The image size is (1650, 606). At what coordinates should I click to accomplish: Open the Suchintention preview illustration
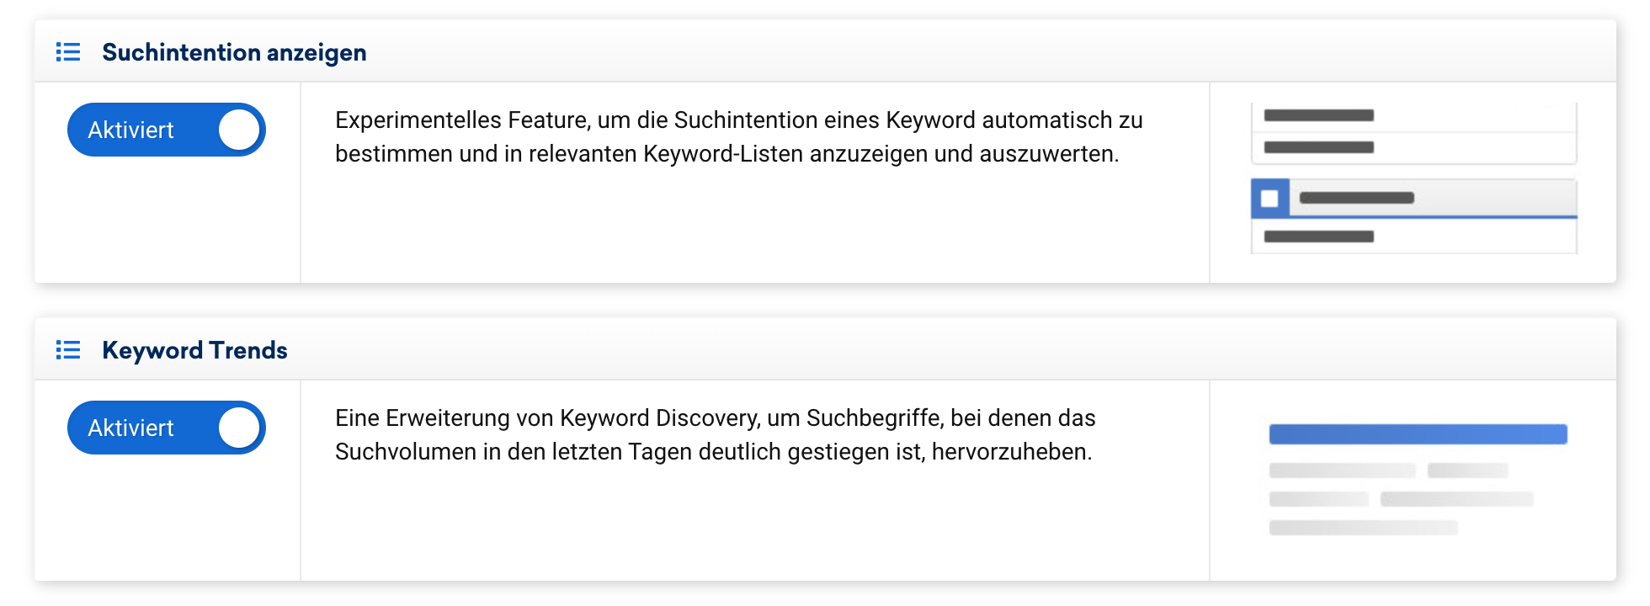(1413, 178)
